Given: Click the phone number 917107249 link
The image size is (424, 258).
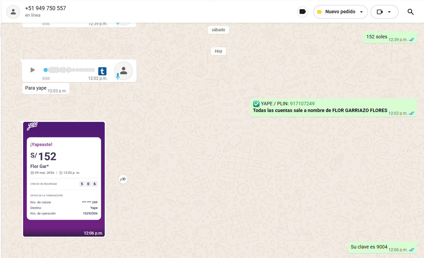Looking at the screenshot, I should [302, 104].
